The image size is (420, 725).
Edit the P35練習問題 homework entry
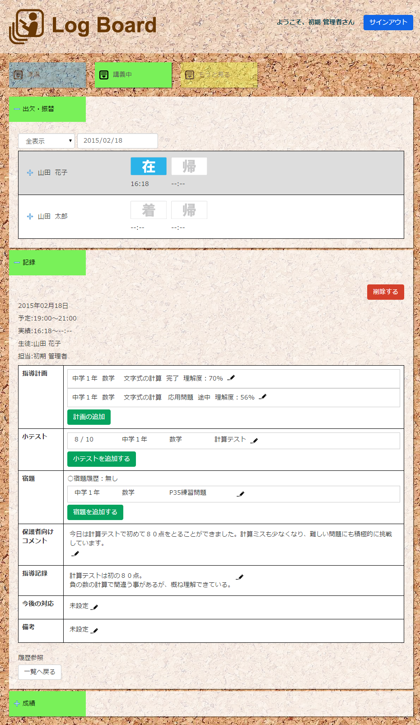pyautogui.click(x=241, y=493)
